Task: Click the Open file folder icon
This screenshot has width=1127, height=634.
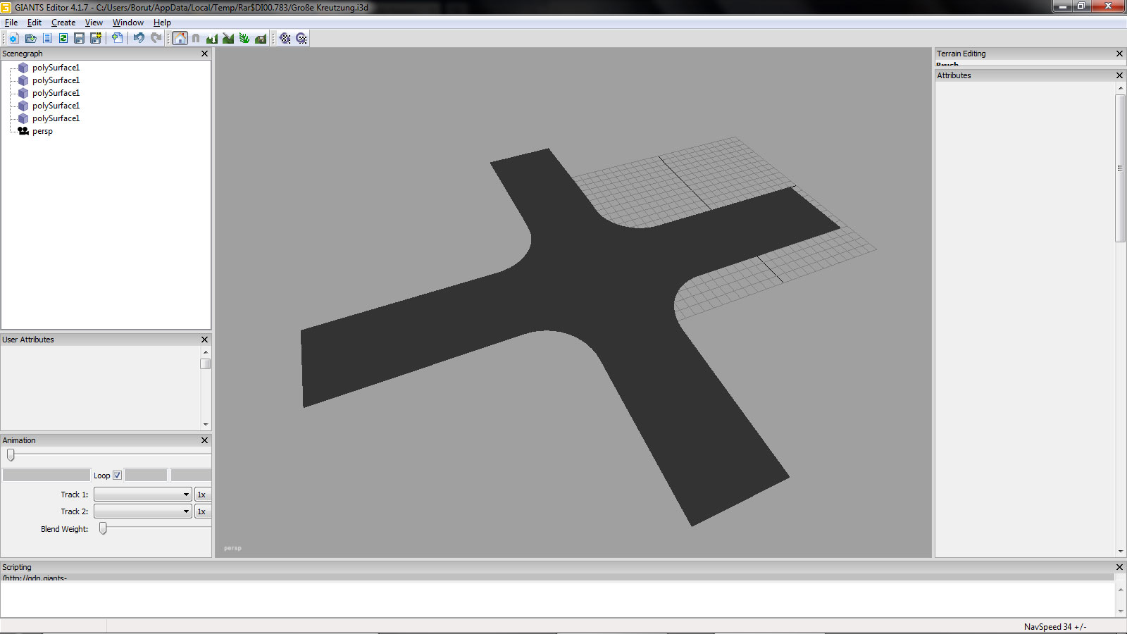Action: [30, 38]
